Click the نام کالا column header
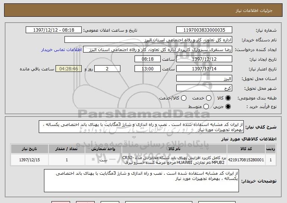287x203 pixels. pos(174,149)
